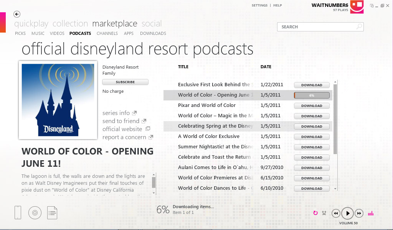Select the marketplace section
This screenshot has width=393, height=230.
point(114,23)
